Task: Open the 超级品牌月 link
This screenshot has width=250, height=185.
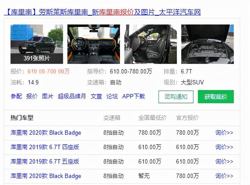Action: tap(72, 96)
